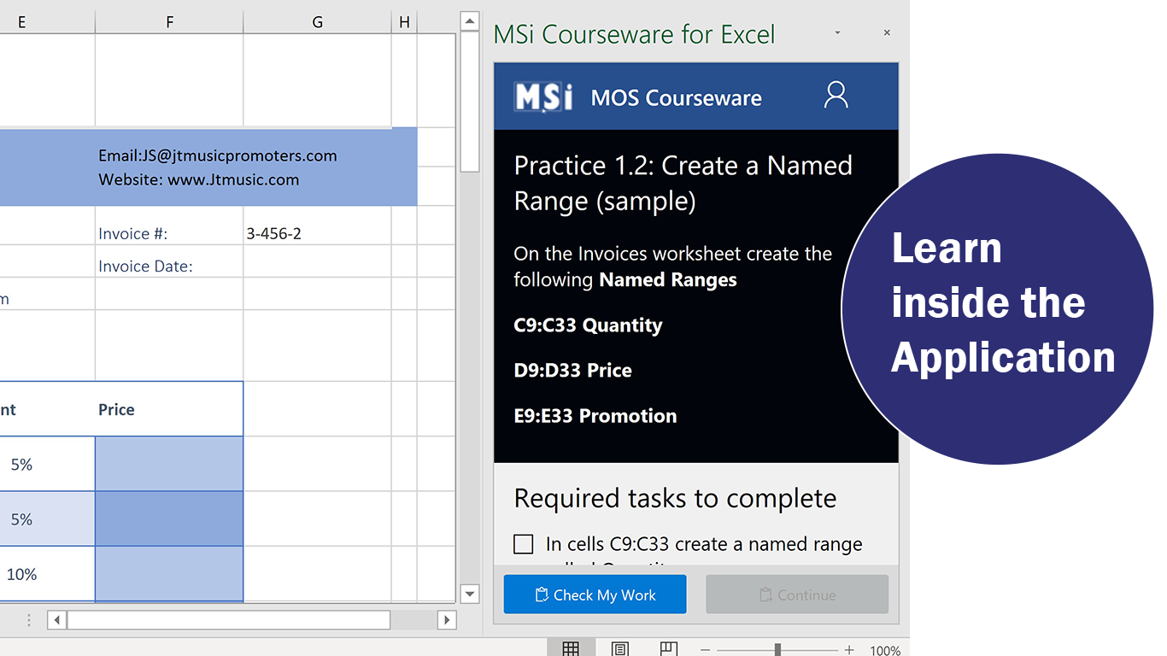The height and width of the screenshot is (656, 1167).
Task: Click the 'MOS Courseware' header text
Action: pyautogui.click(x=677, y=97)
